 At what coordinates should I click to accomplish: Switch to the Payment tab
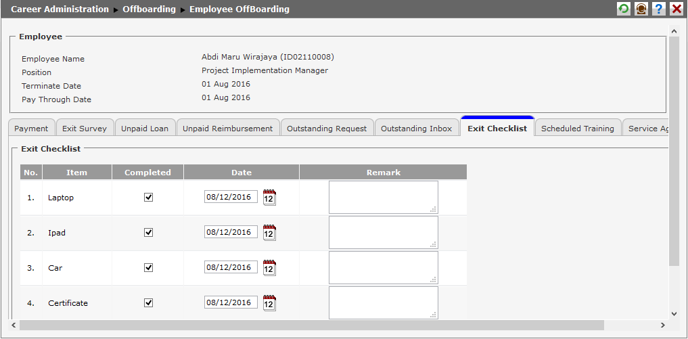click(31, 128)
